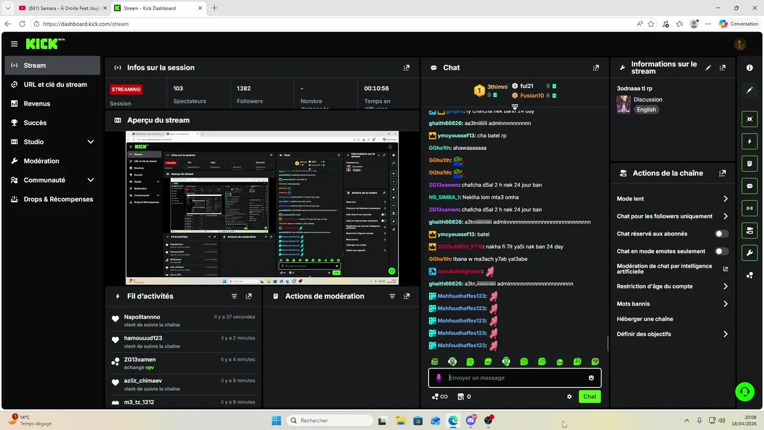Viewport: 764px width, 430px height.
Task: Open the green headset support button
Action: click(x=744, y=392)
